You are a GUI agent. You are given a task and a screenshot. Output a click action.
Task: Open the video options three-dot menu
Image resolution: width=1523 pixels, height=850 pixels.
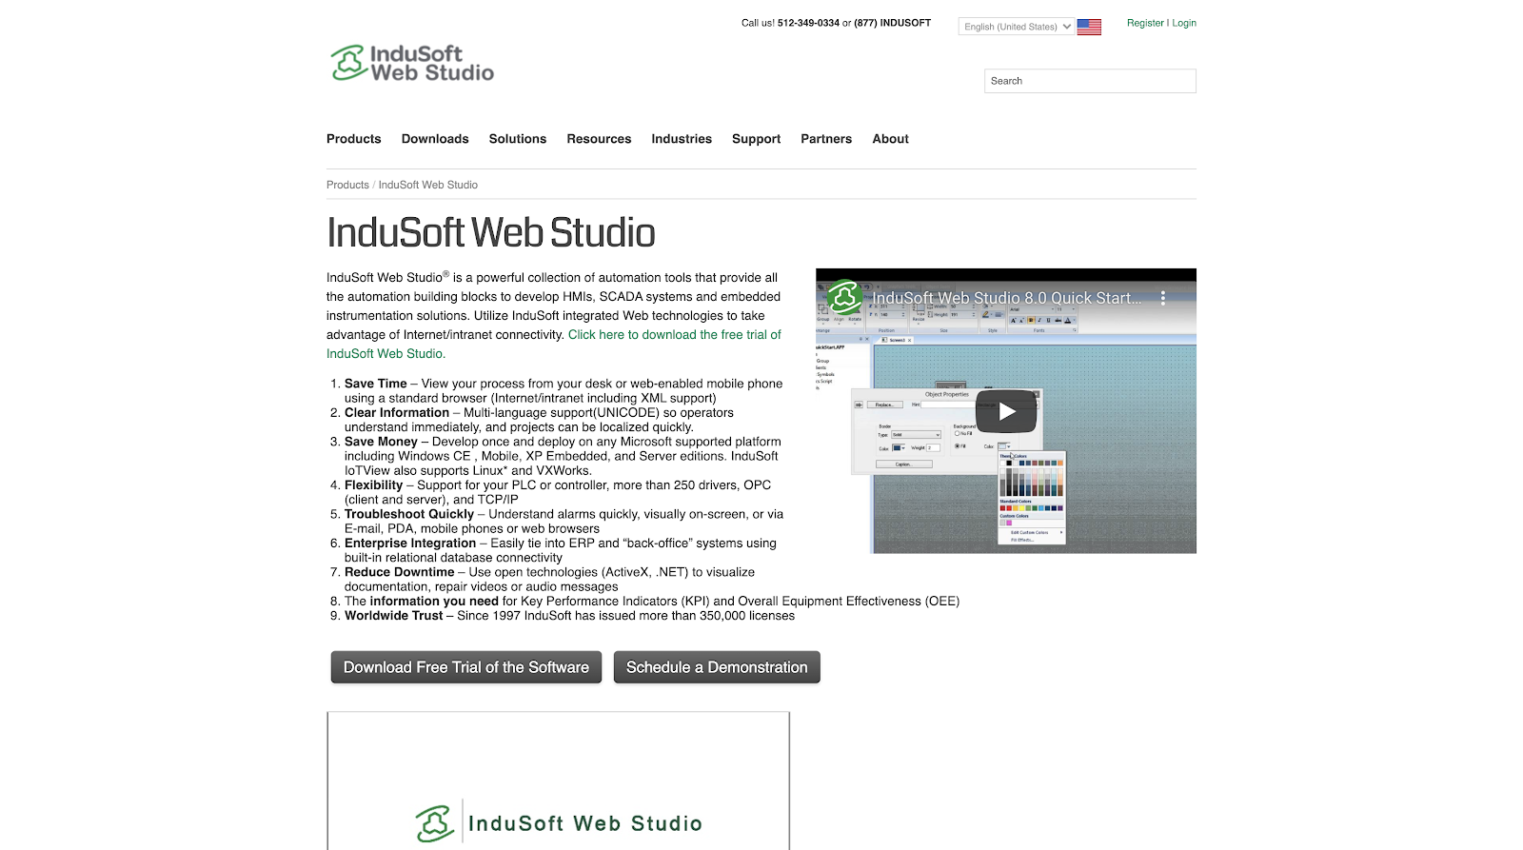tap(1163, 298)
